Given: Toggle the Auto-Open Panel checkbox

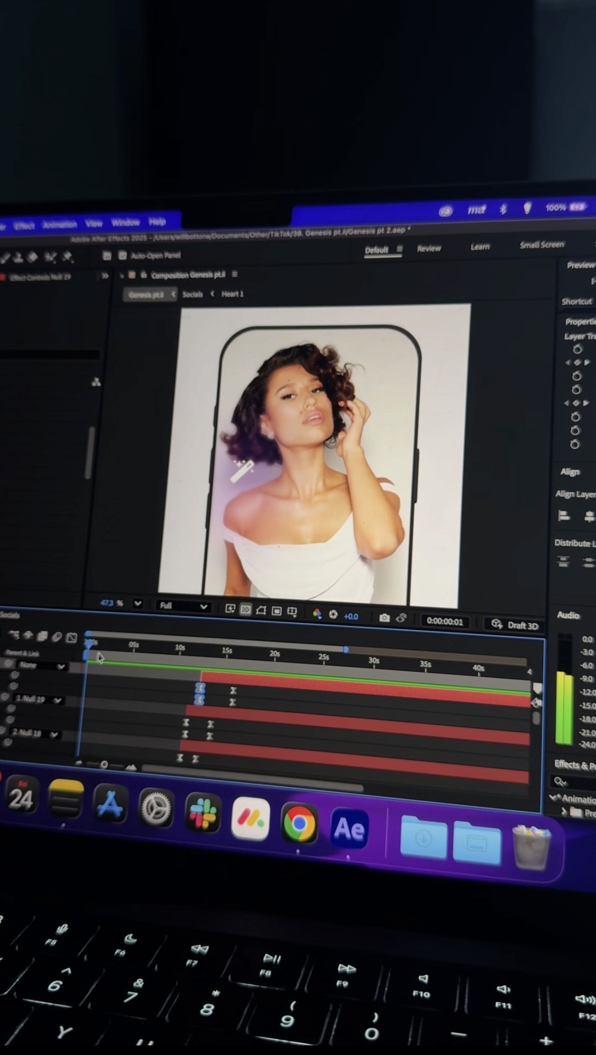Looking at the screenshot, I should (122, 255).
